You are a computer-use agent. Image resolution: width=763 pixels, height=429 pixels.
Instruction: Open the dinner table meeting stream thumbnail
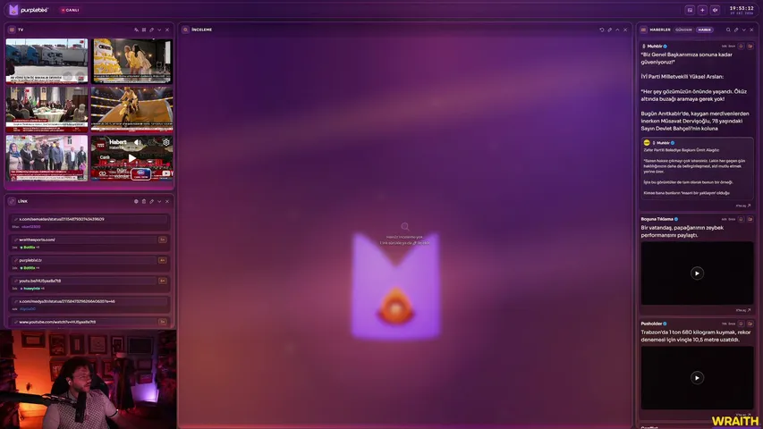click(x=47, y=109)
